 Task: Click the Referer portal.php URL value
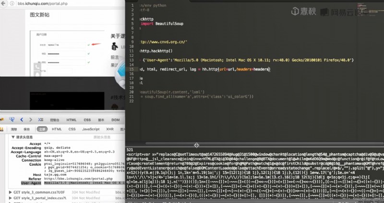(78, 179)
